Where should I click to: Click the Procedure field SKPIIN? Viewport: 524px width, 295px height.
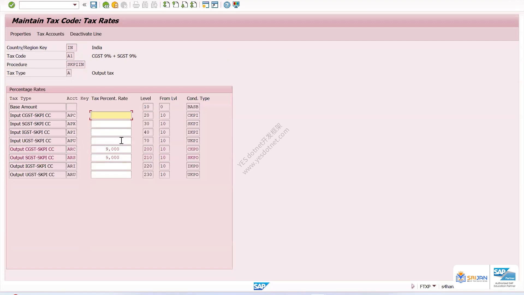(x=76, y=64)
